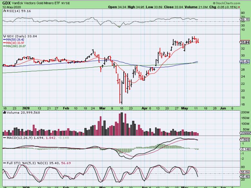Click the boxed 35.40 stochastic axis label

coord(245,176)
